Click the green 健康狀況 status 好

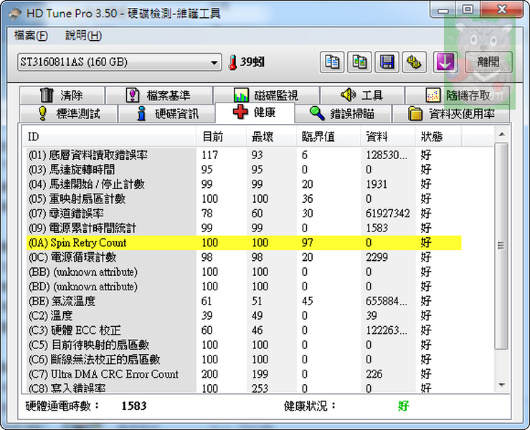click(404, 406)
